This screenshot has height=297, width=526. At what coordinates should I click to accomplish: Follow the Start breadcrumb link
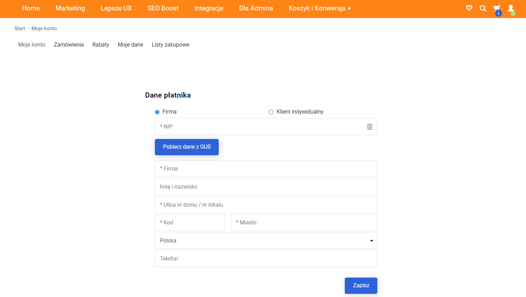coord(19,28)
